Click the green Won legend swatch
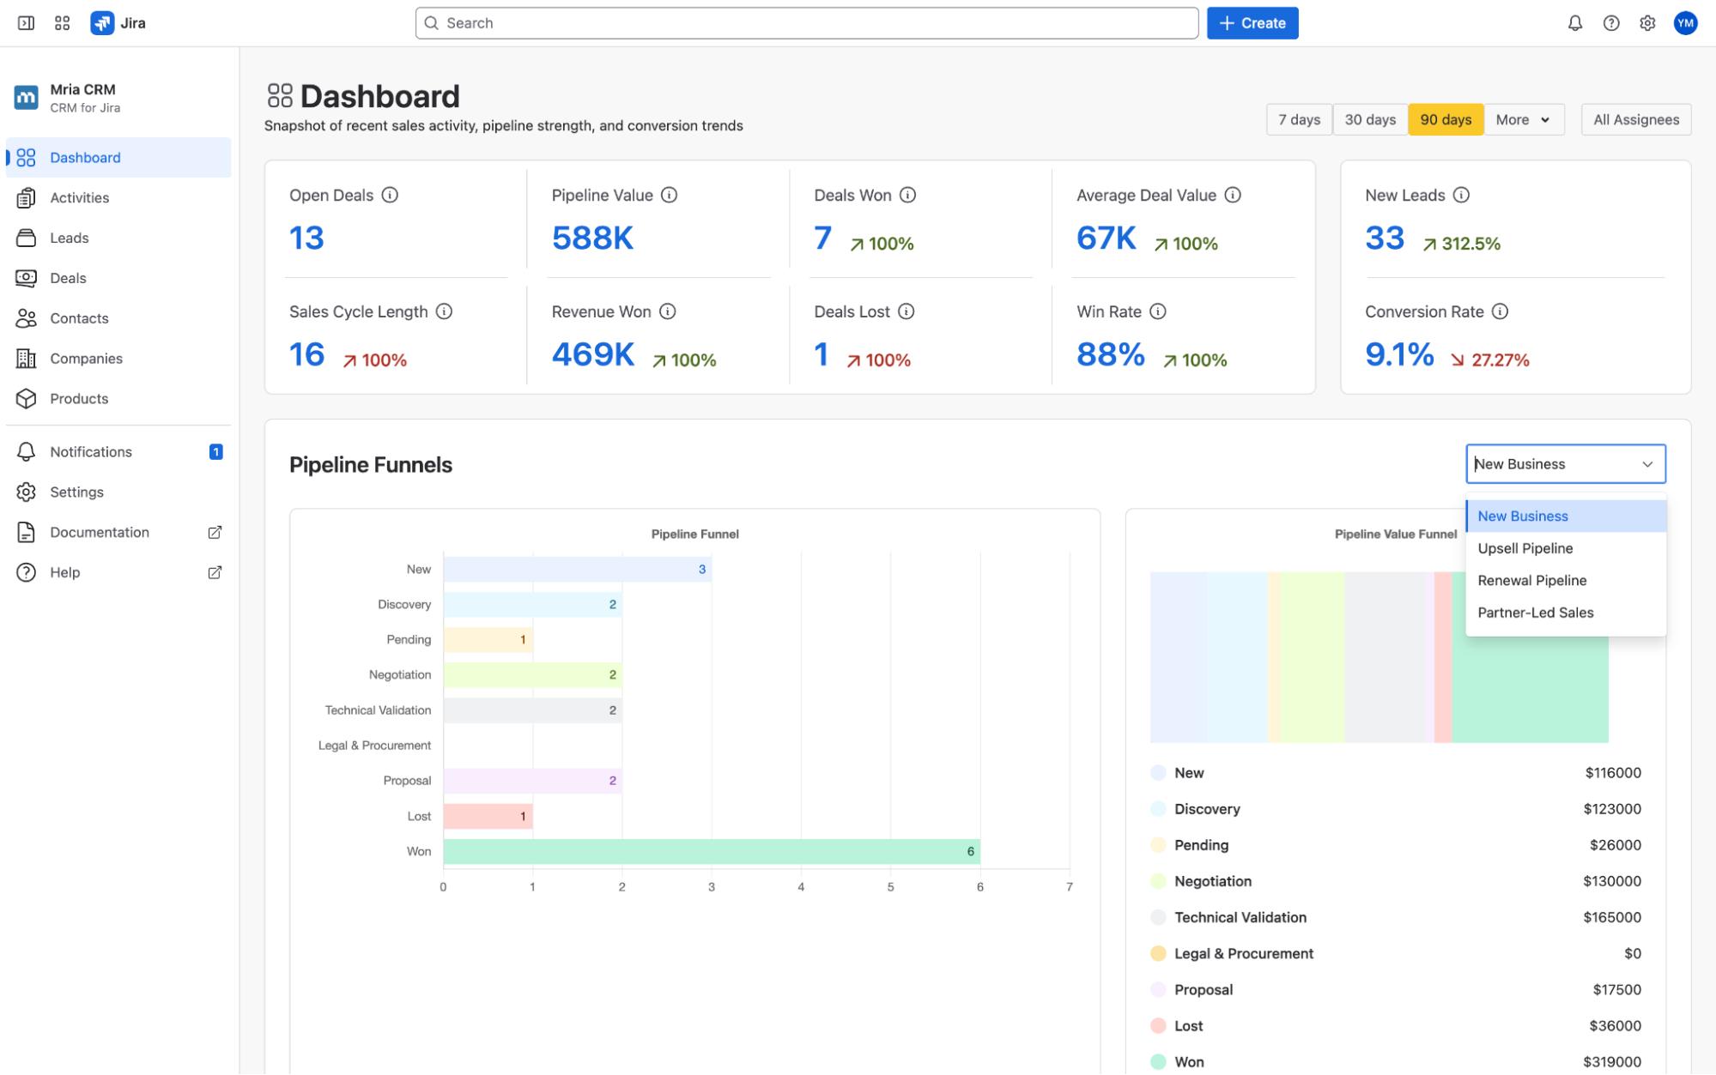1716x1075 pixels. point(1158,1061)
